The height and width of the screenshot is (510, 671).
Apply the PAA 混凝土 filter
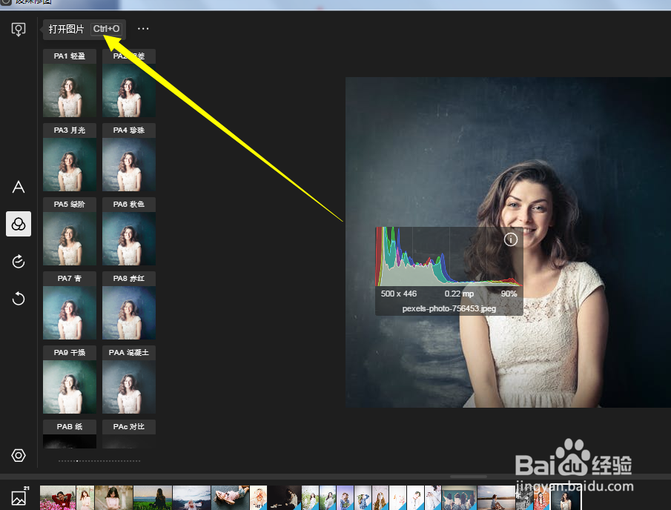coord(129,380)
